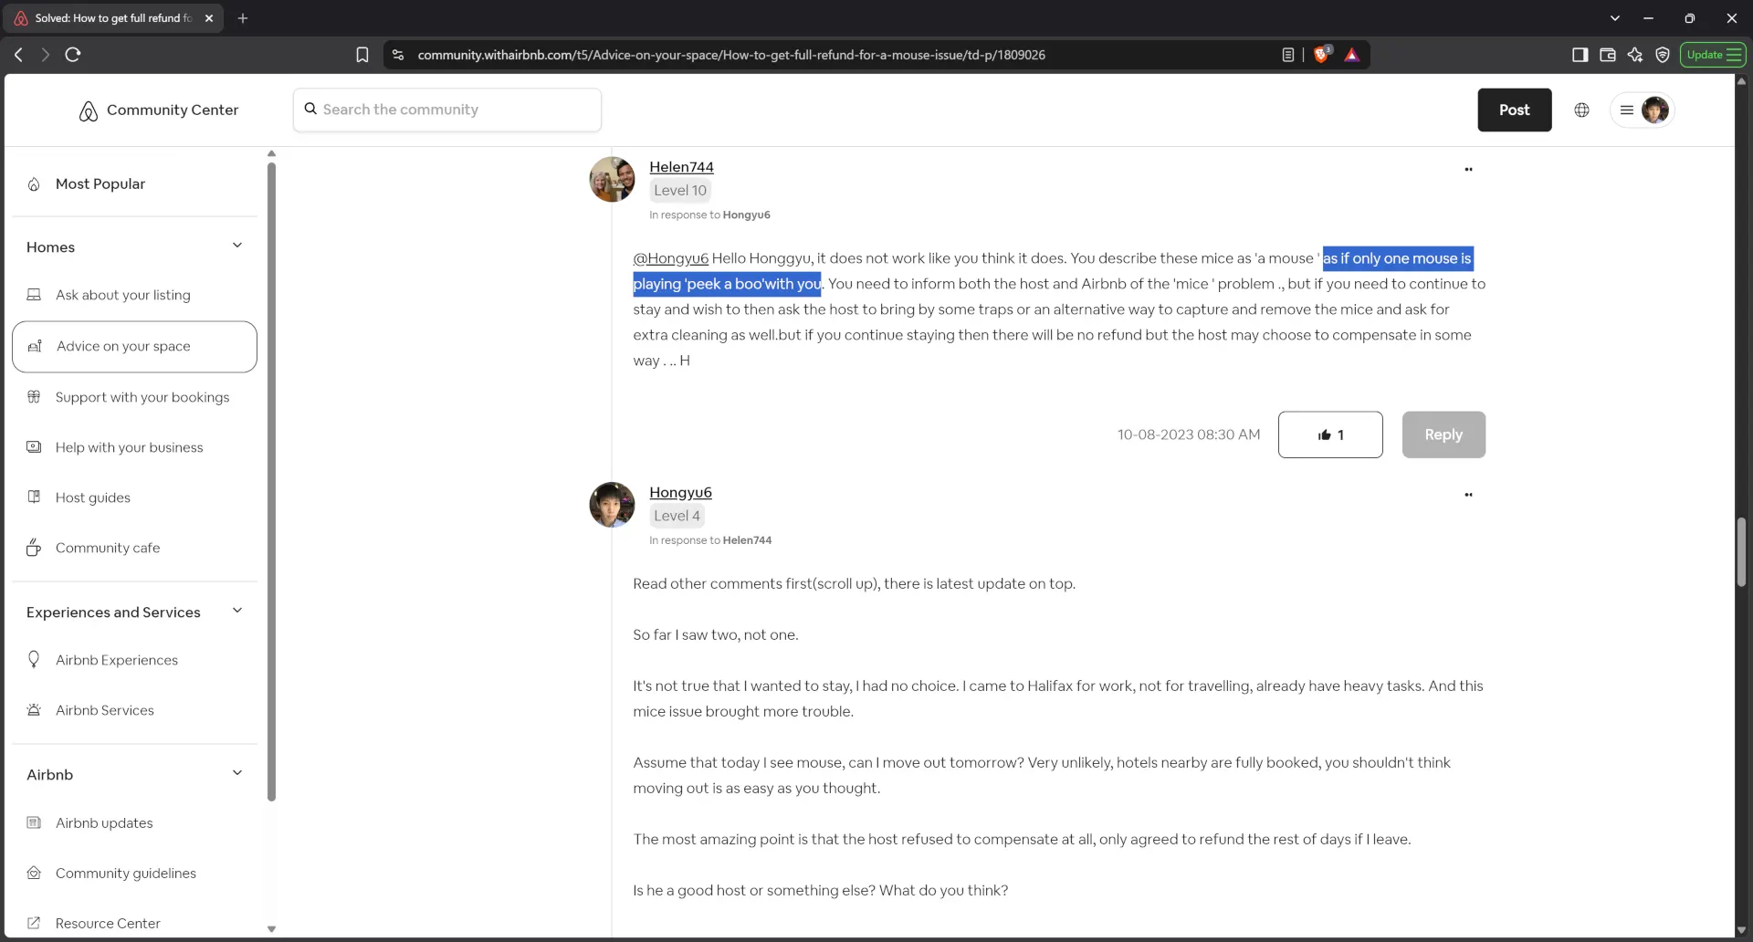Open the tab search dropdown arrow
1753x942 pixels.
click(x=1615, y=18)
